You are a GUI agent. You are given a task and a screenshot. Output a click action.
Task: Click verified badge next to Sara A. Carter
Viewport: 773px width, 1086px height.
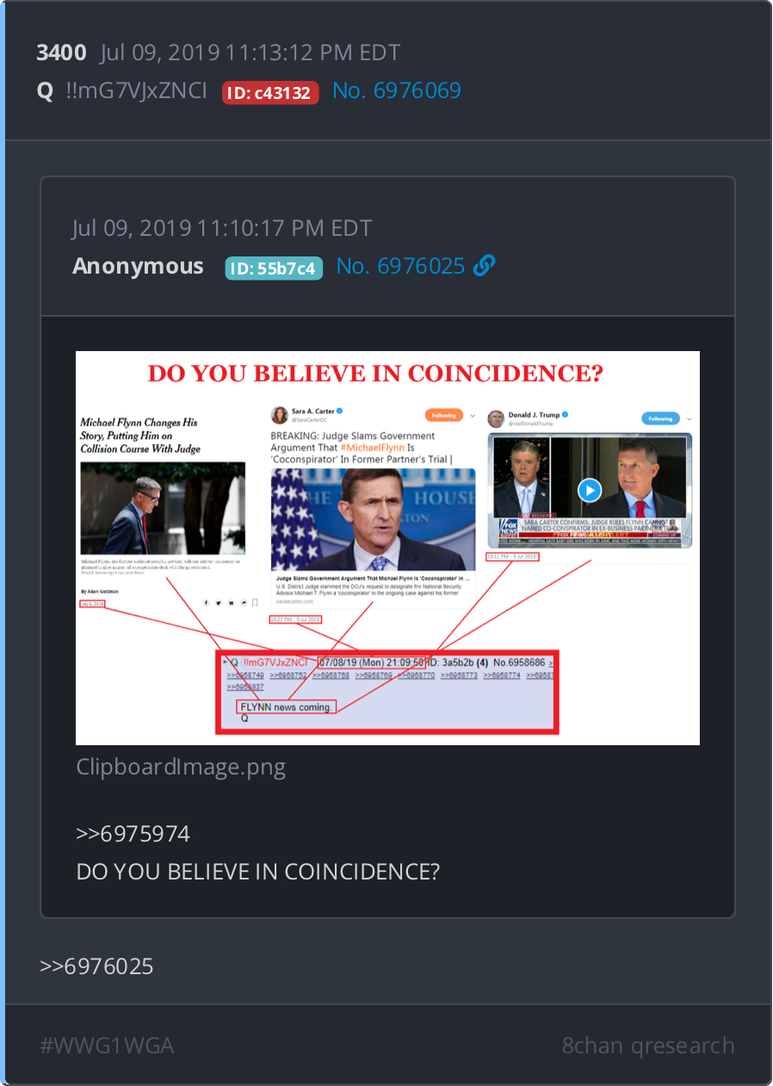tap(341, 411)
